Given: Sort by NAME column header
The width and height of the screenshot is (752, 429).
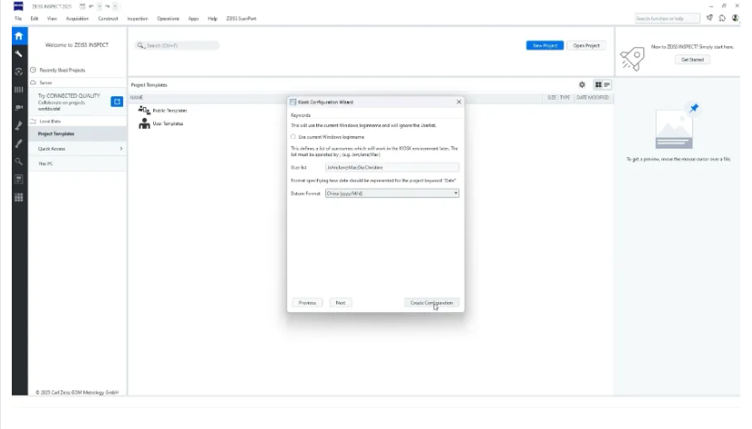Looking at the screenshot, I should [x=137, y=97].
